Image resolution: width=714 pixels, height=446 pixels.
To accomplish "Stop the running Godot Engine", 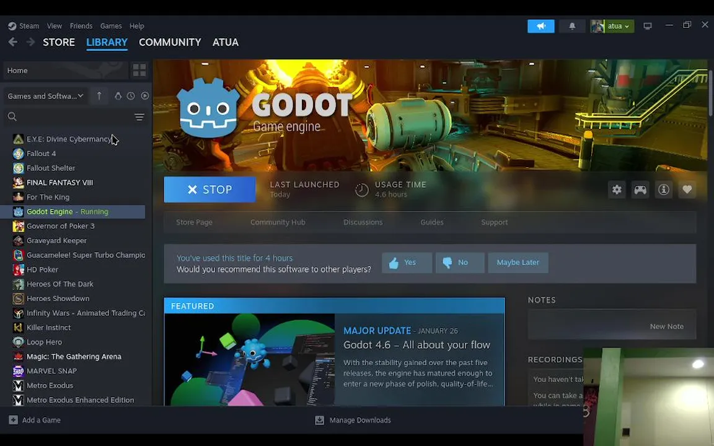I will [x=209, y=190].
